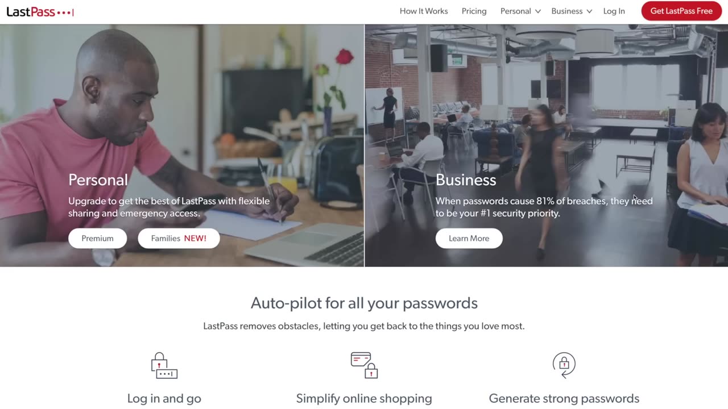Image resolution: width=728 pixels, height=409 pixels.
Task: Click the LastPass logo
Action: [x=40, y=11]
